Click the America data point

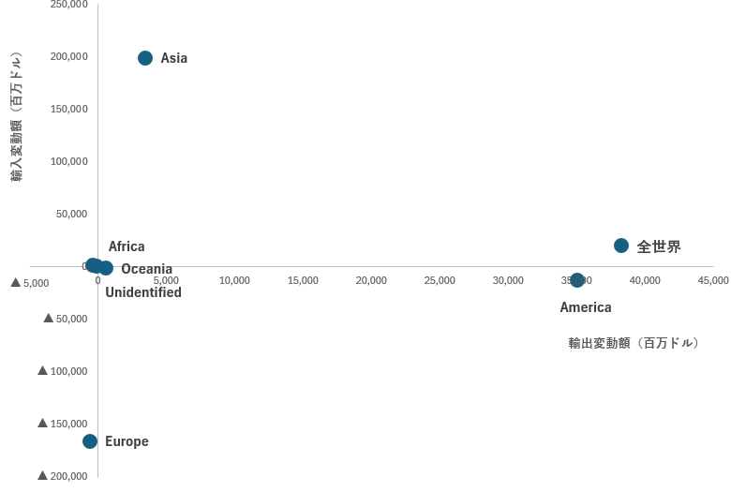click(x=577, y=280)
